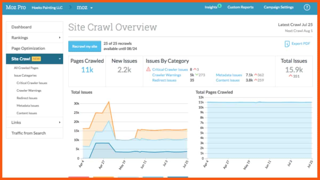Open the moz campaign dropdown

[x=85, y=7]
